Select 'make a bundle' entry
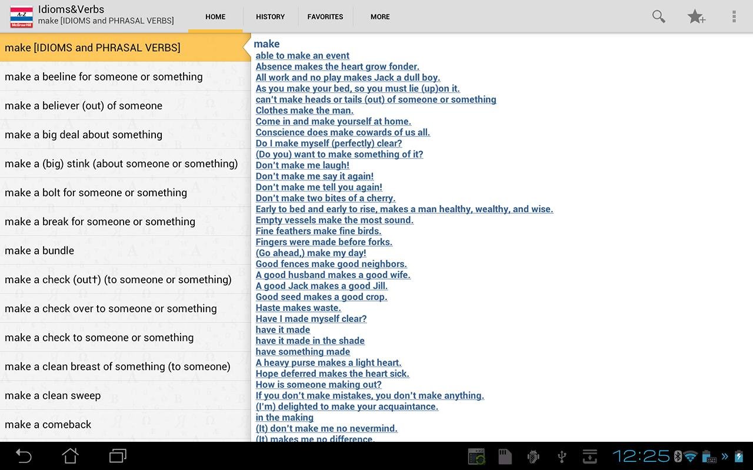 coord(125,250)
